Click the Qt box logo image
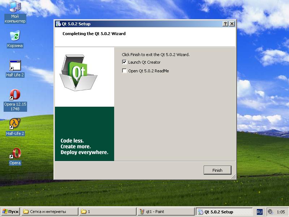Viewport: 289px width, 217px height. coord(78,73)
